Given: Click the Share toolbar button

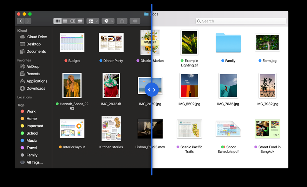Looking at the screenshot, I should pyautogui.click(x=122, y=21).
